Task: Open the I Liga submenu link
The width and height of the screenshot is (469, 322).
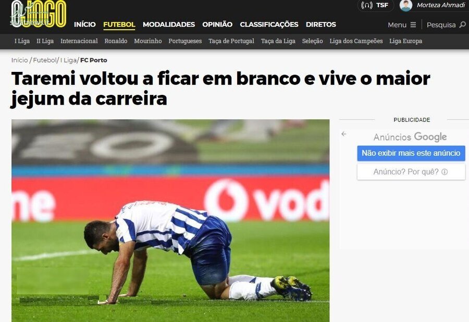Action: click(x=22, y=41)
